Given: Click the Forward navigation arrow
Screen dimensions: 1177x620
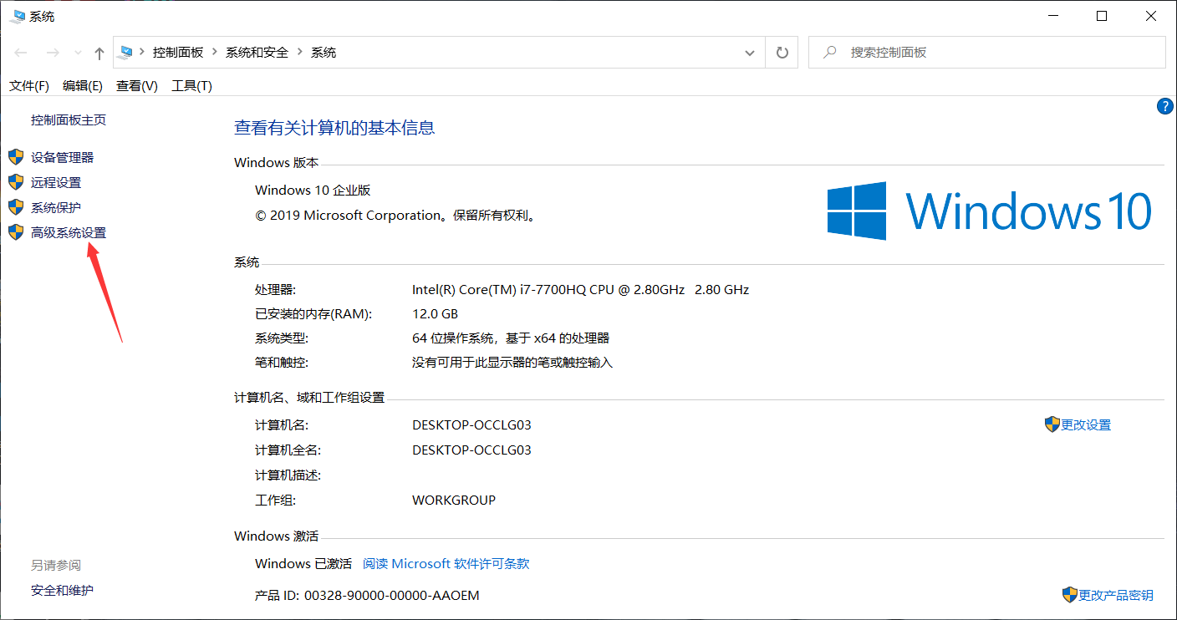Looking at the screenshot, I should pos(53,53).
